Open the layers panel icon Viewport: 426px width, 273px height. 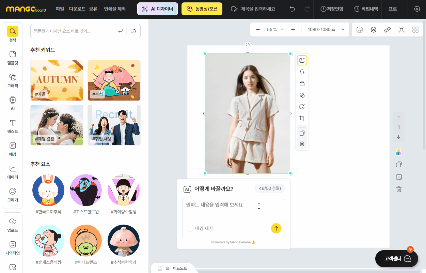pos(374,30)
